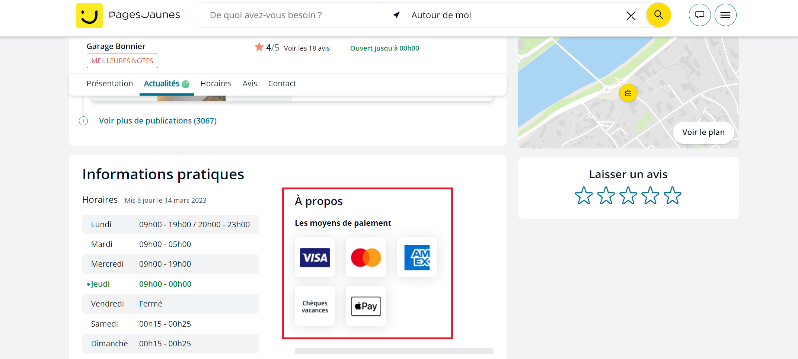Switch to the Présentation tab

110,84
